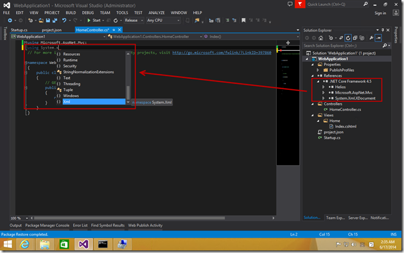404x253 pixels.
Task: Open the TOOLS menu
Action: click(122, 13)
